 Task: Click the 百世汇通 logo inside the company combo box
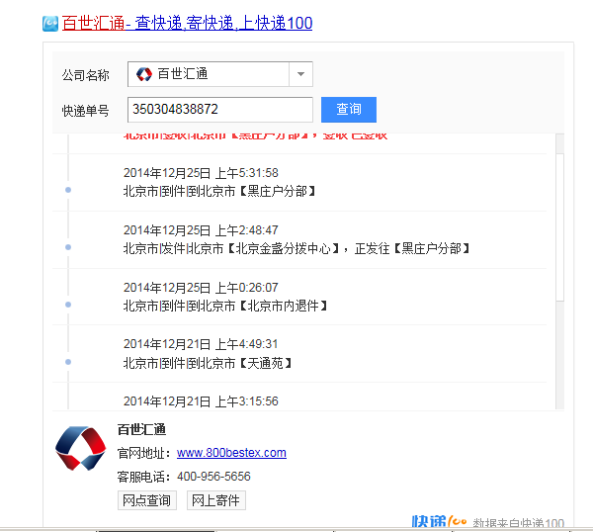pyautogui.click(x=144, y=74)
